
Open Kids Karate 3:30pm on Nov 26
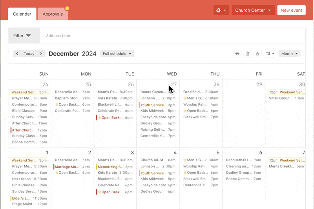pos(115,98)
